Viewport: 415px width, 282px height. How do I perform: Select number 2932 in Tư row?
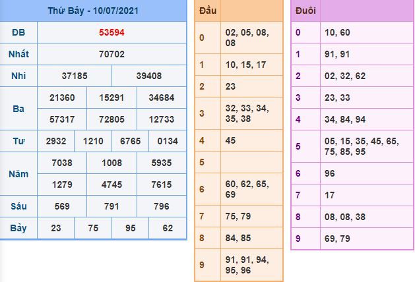coord(56,141)
